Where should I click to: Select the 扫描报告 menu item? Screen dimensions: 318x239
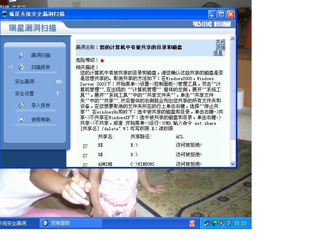pos(41,67)
